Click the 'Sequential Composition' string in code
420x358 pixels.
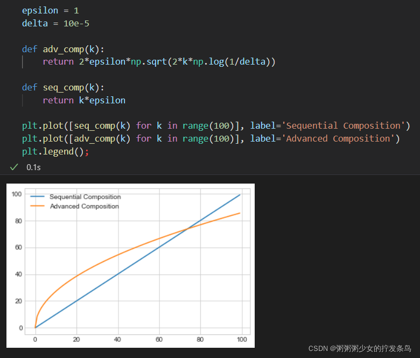(x=343, y=126)
